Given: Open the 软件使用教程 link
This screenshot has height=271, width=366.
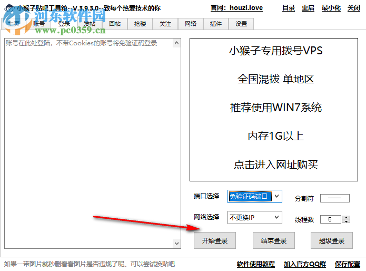Looking at the screenshot, I should tap(256, 264).
